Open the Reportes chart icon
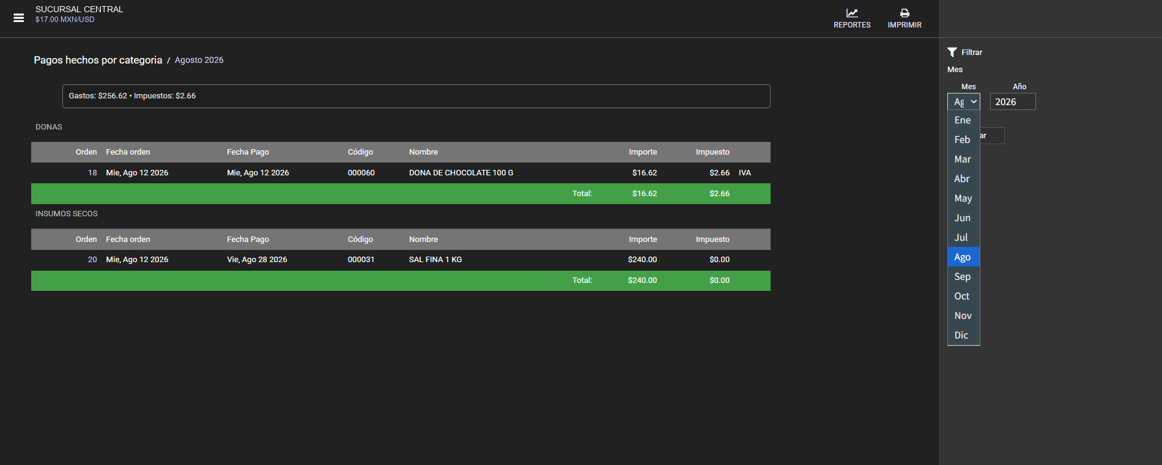This screenshot has width=1162, height=465. pos(852,13)
